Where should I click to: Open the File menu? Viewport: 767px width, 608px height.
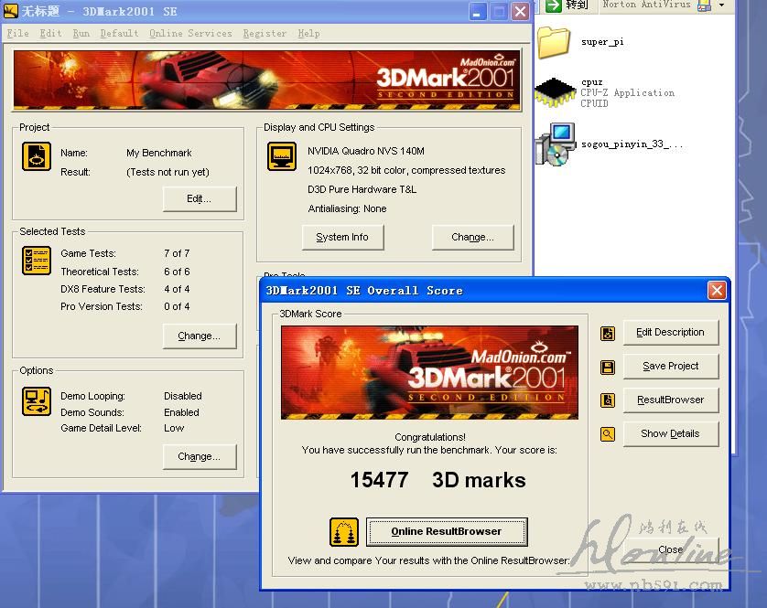pyautogui.click(x=18, y=33)
